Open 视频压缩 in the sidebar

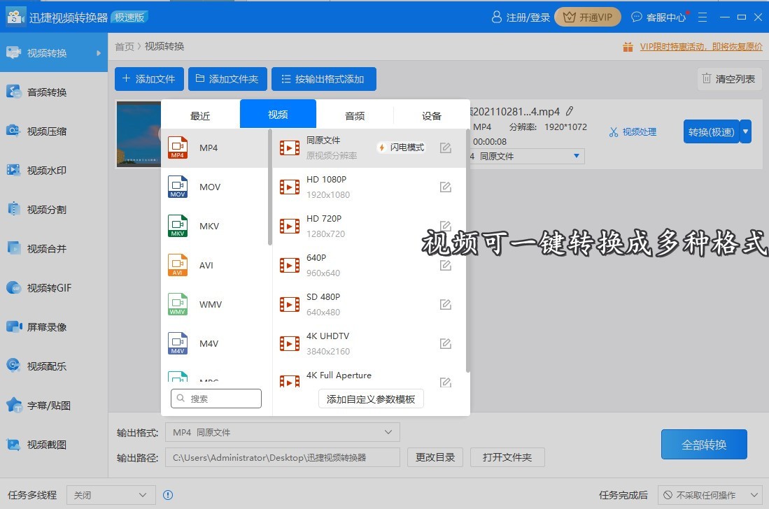[x=53, y=131]
